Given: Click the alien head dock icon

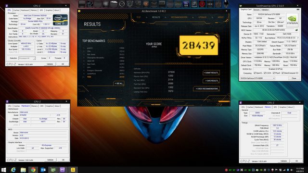Looking at the screenshot, I should pos(226,3).
